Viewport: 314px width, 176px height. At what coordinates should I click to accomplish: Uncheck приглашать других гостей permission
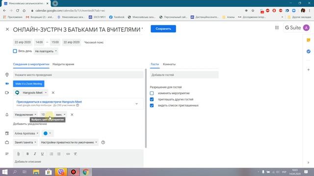coord(152,99)
